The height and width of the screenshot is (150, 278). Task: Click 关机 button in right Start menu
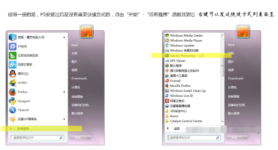coord(235,138)
